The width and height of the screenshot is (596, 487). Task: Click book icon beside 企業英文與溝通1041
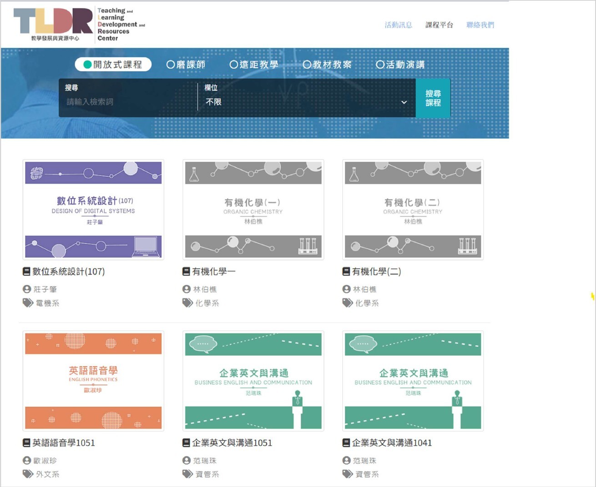346,443
